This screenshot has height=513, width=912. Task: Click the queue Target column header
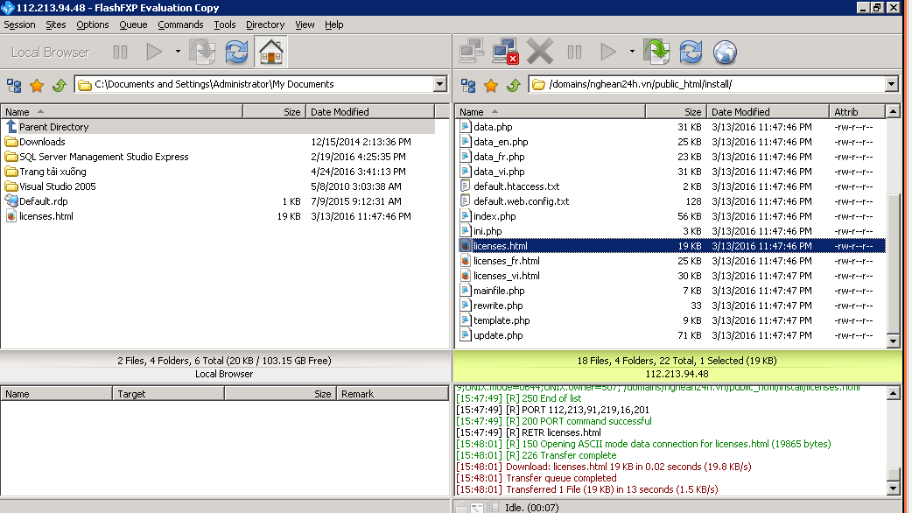tap(168, 394)
